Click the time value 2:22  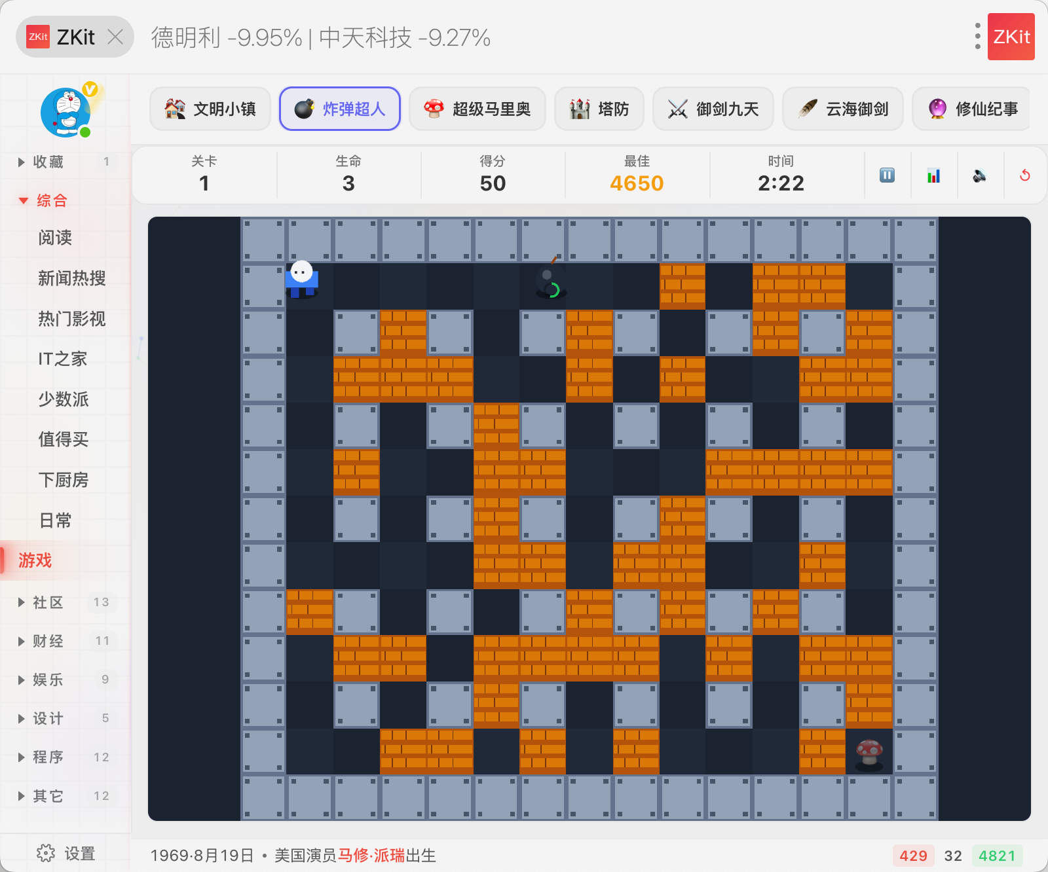781,183
